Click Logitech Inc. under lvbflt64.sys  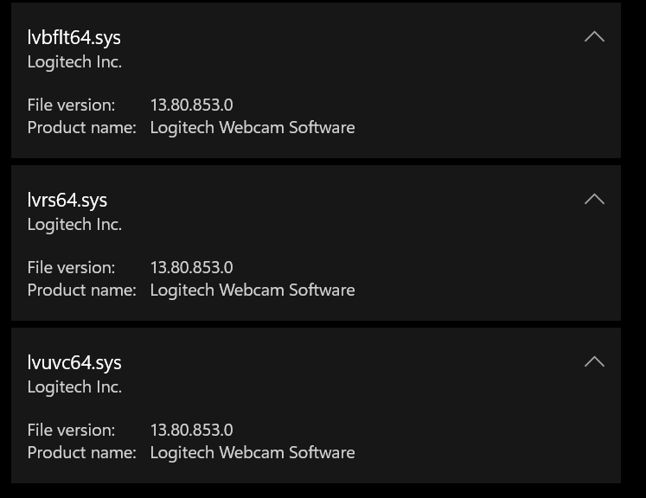coord(74,62)
